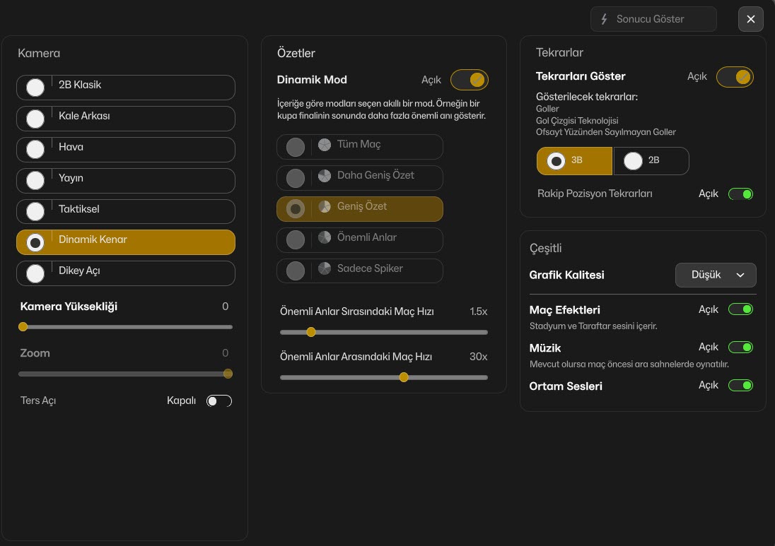Click the Sonucu Göster button
The image size is (775, 546).
(653, 19)
